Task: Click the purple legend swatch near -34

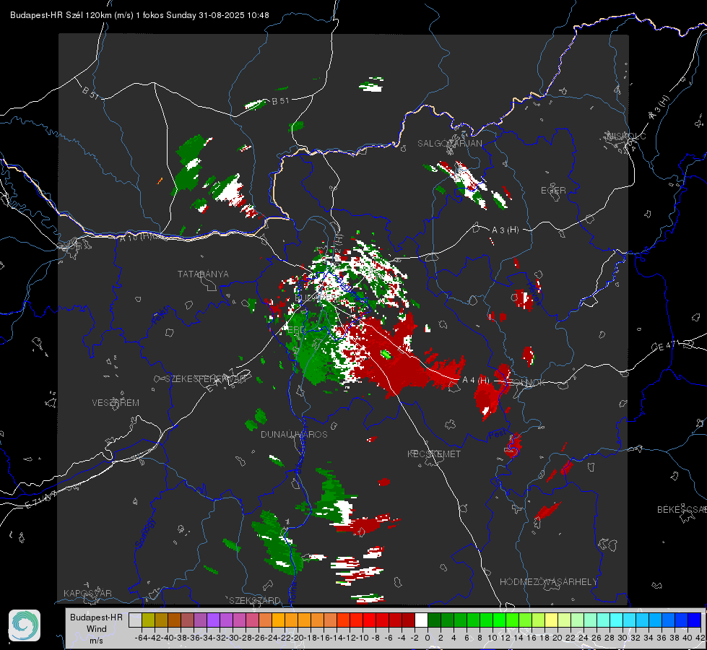Action: click(x=213, y=620)
